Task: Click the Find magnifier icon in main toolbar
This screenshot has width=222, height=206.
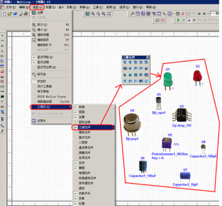Action: (x=132, y=13)
